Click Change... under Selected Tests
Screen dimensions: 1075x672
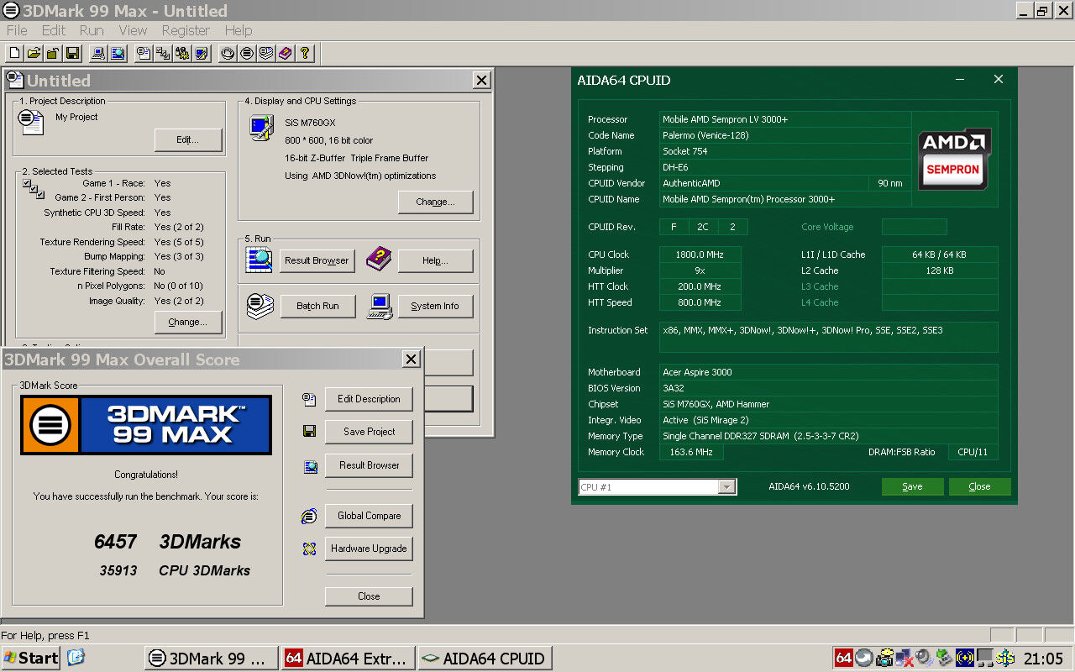(x=188, y=322)
